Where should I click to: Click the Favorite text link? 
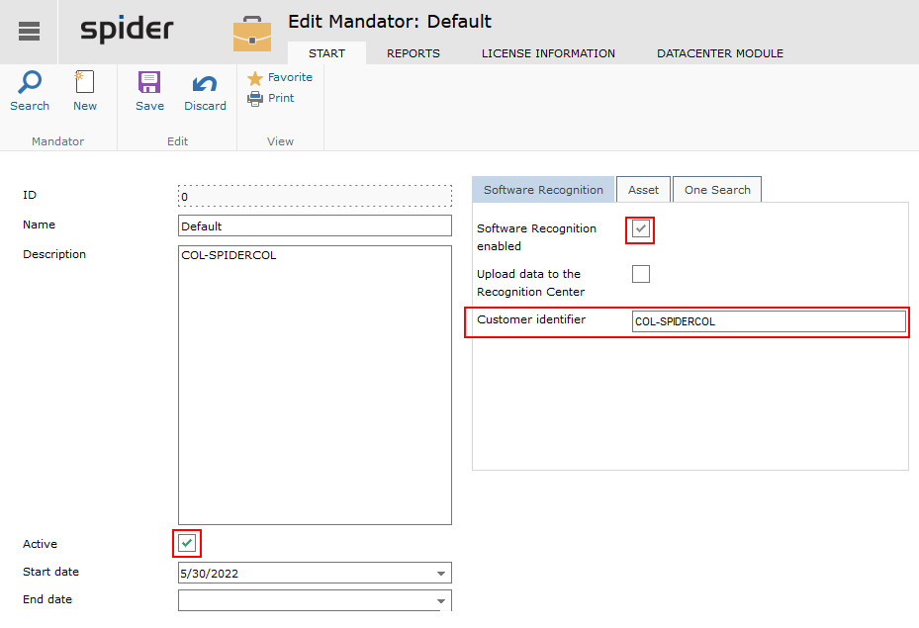[x=290, y=77]
